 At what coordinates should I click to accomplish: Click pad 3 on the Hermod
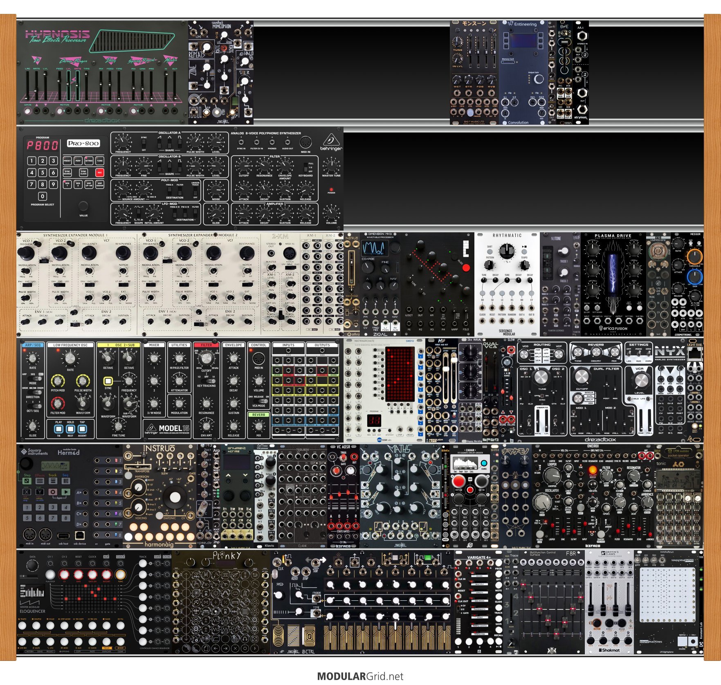pyautogui.click(x=53, y=507)
